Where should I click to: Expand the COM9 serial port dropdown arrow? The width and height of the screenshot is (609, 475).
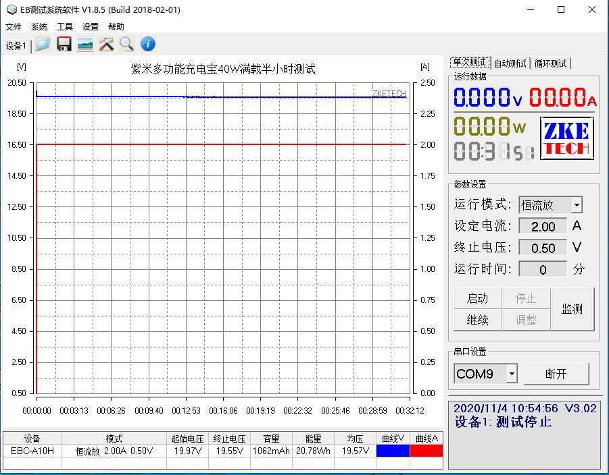tap(512, 374)
